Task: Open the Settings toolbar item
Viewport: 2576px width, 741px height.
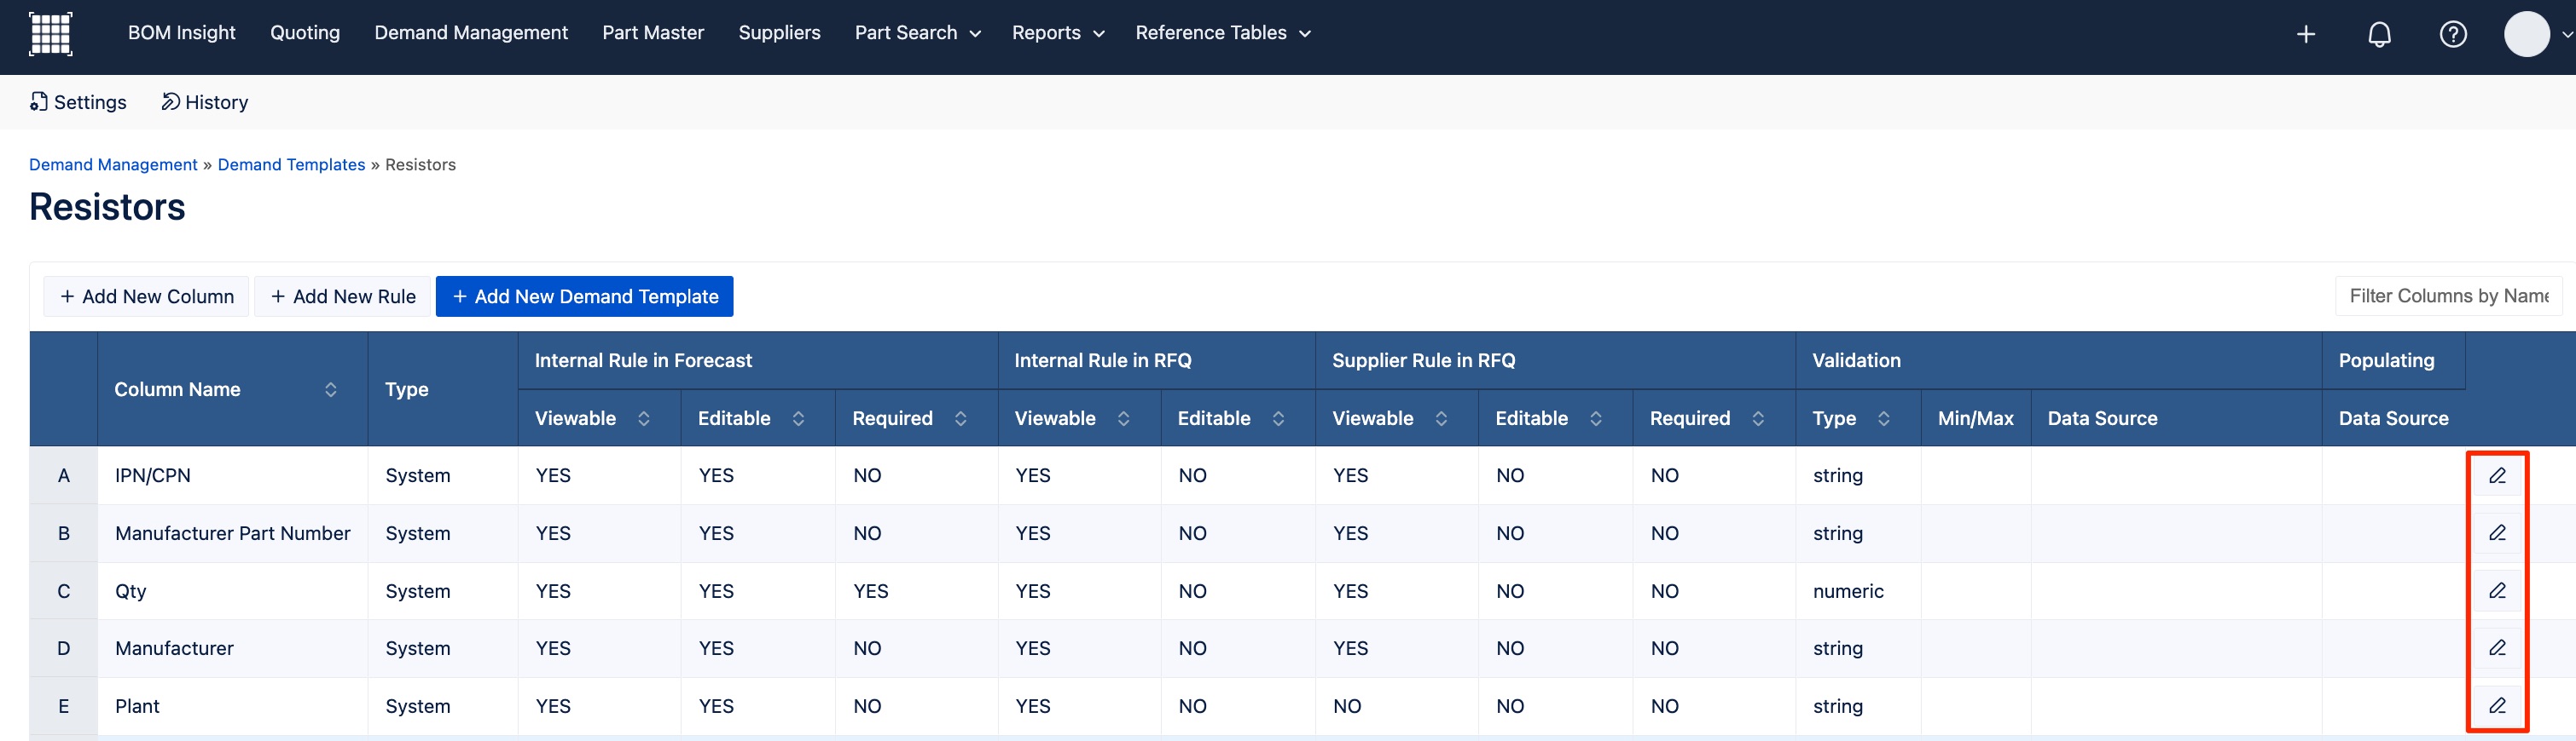Action: click(x=78, y=102)
